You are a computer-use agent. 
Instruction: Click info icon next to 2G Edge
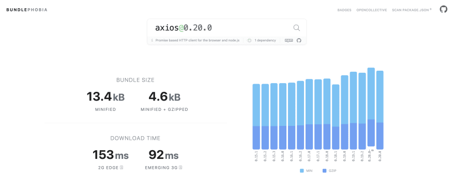tap(122, 168)
